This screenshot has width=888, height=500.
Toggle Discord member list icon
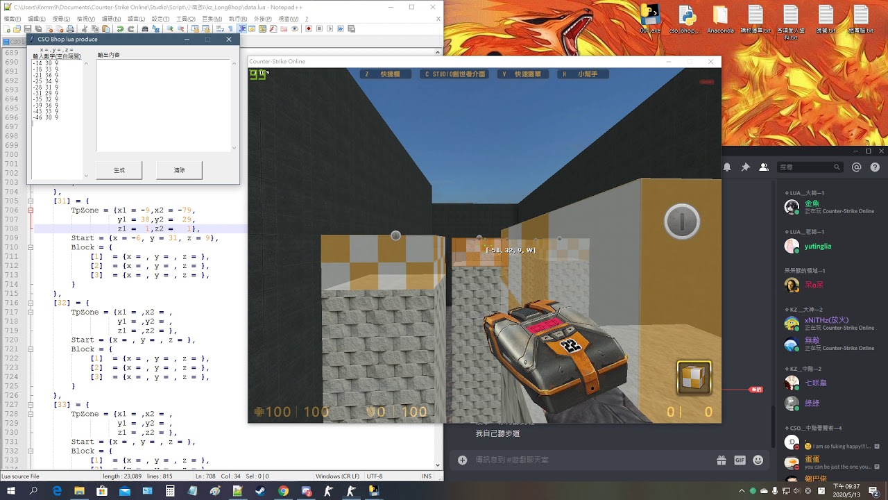pos(764,167)
